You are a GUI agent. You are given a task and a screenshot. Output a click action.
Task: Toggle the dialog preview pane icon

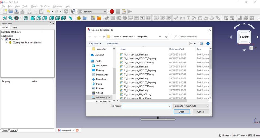(201, 44)
